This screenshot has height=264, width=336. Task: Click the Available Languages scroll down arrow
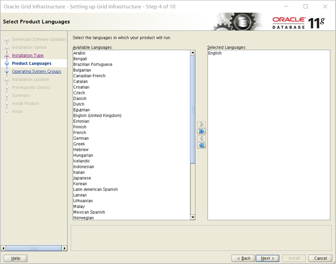(x=193, y=218)
